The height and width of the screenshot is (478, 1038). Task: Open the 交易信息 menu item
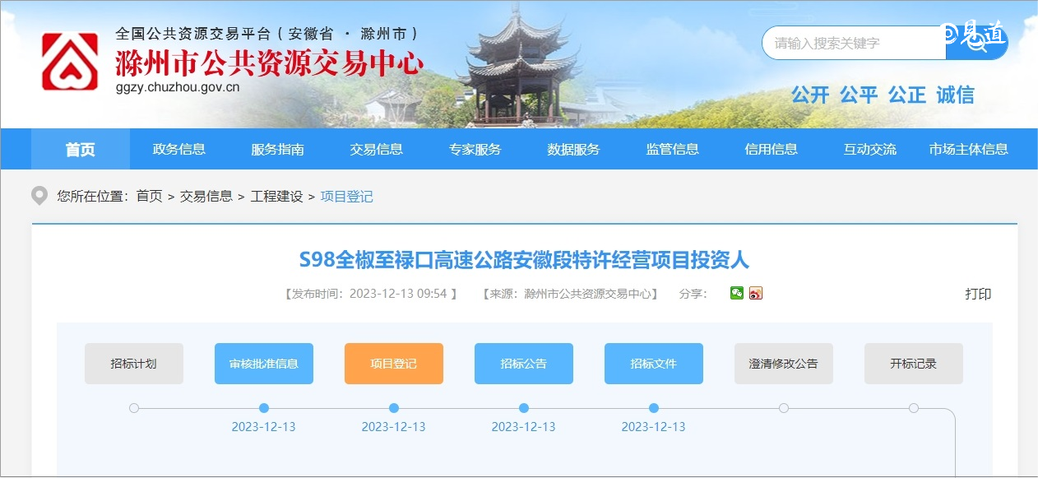(377, 149)
